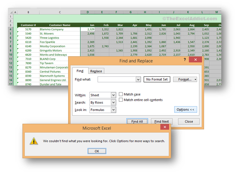Select the Central Pictures cell

(x=54, y=72)
